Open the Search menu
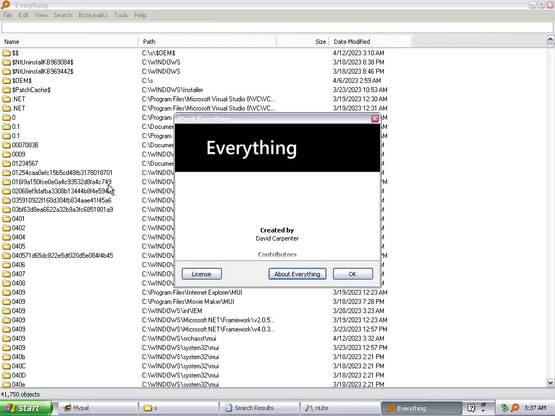This screenshot has width=555, height=416. (63, 15)
